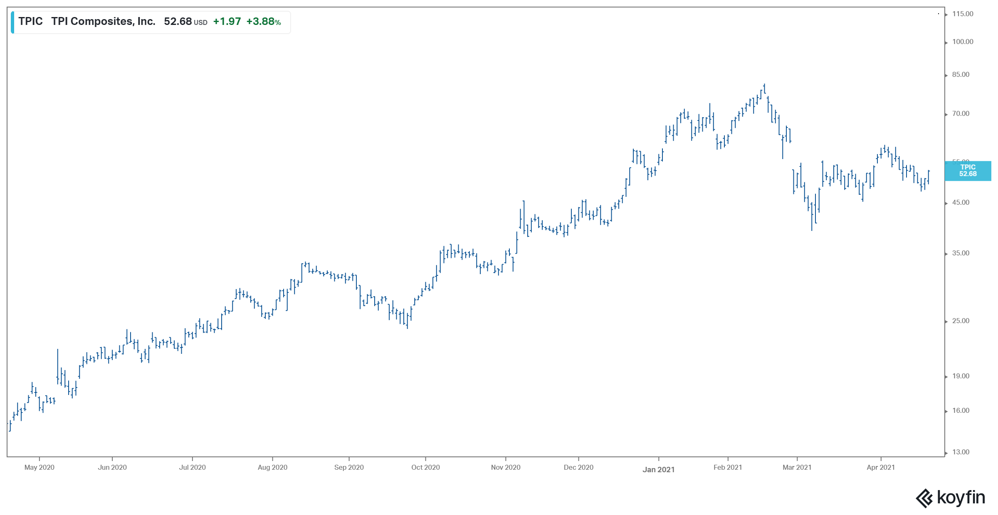Click the 45.00 price axis label

click(961, 203)
